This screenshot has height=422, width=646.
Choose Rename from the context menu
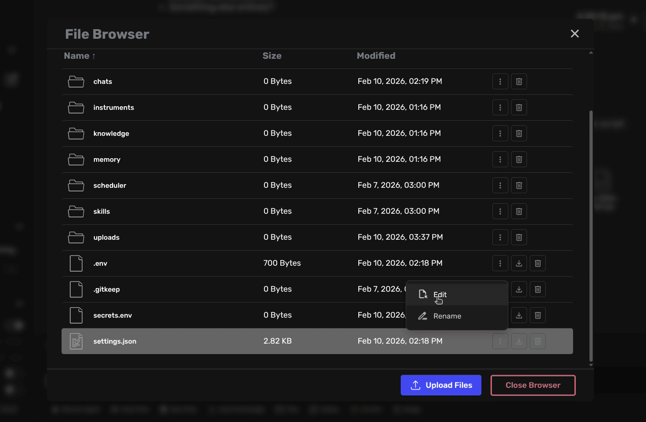point(457,316)
